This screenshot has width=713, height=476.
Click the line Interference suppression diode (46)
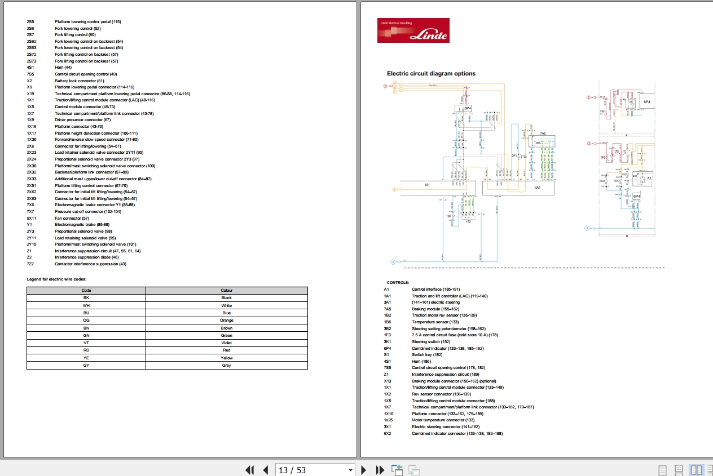point(87,257)
